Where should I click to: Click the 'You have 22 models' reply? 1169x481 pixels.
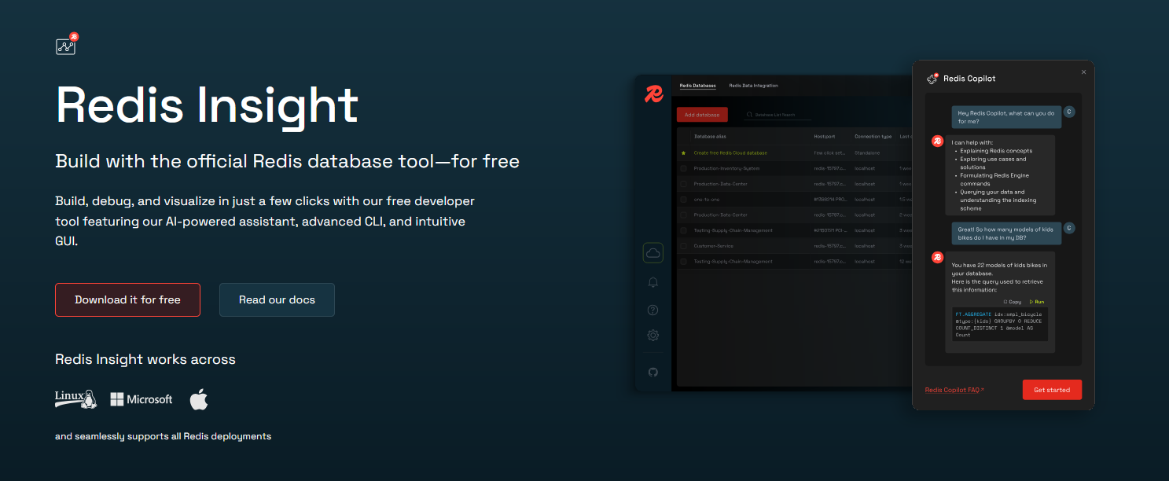point(1000,302)
